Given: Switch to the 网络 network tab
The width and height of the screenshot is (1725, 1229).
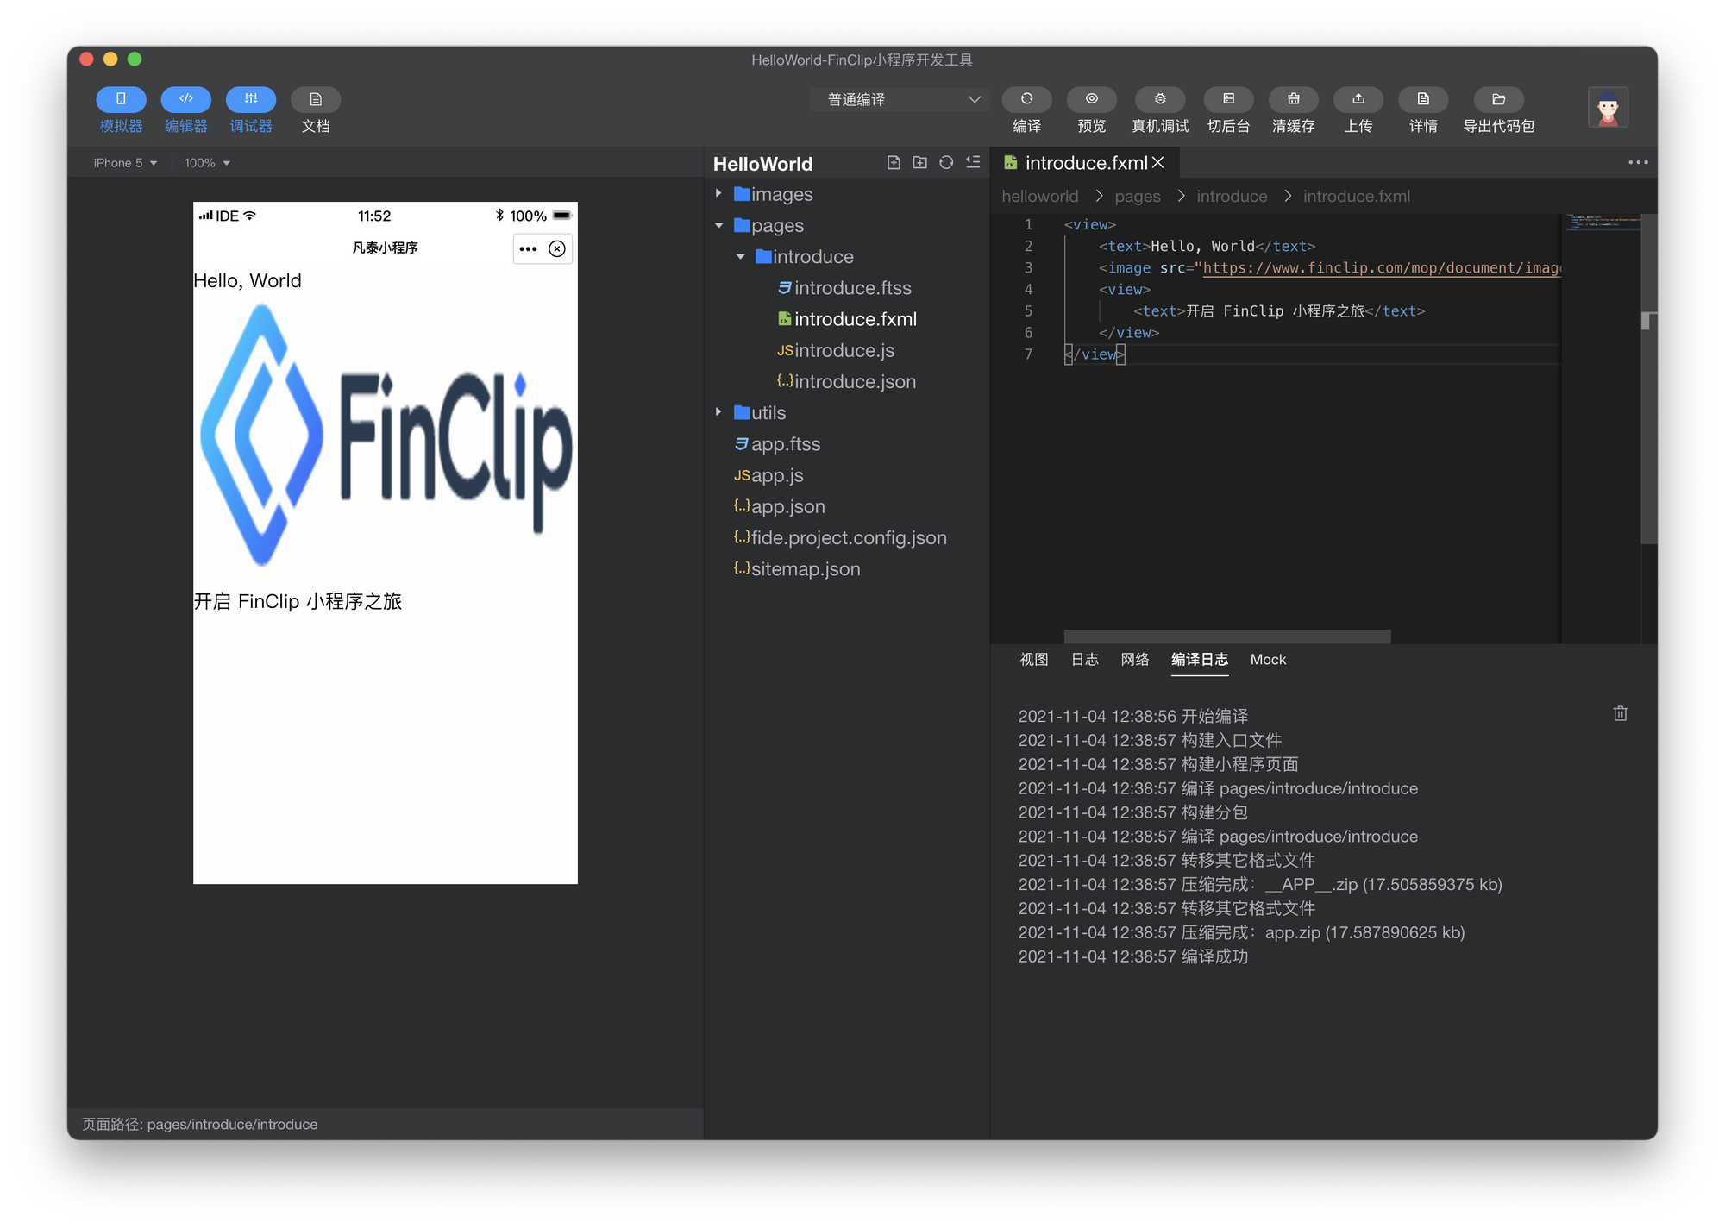Looking at the screenshot, I should pos(1134,659).
